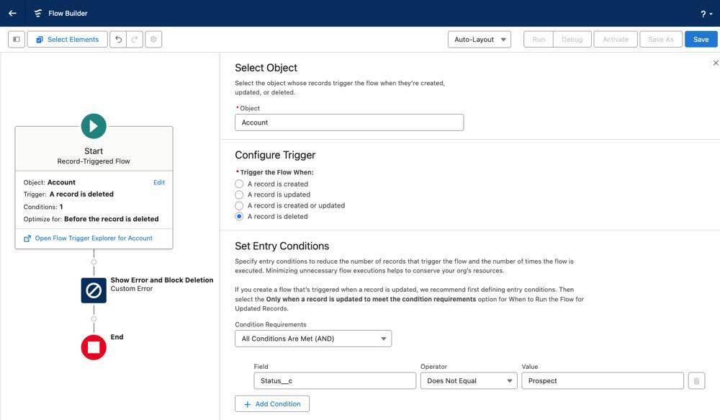Select the Custom Error element icon
Screen dimensions: 720x420
coord(94,290)
